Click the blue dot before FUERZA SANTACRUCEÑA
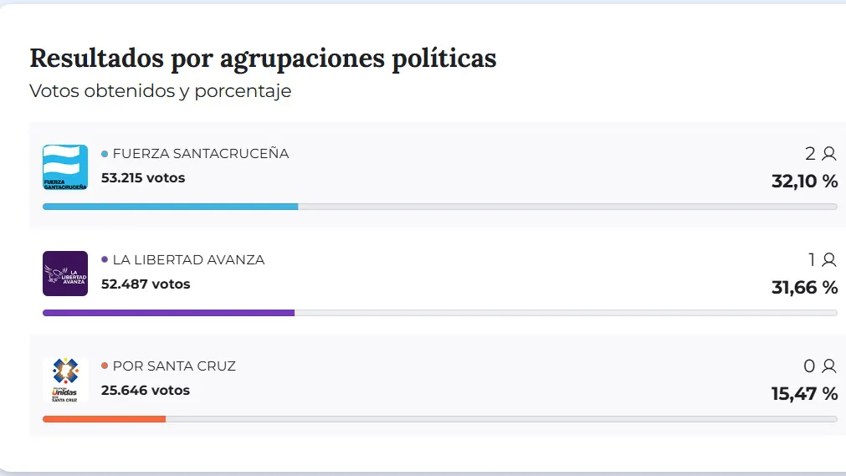 point(105,154)
